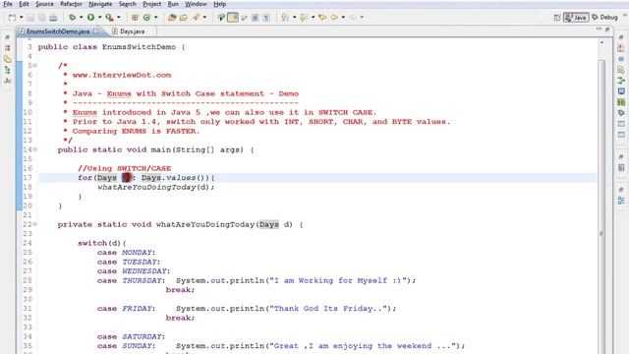629x354 pixels.
Task: Click the greyed Forward navigation arrow
Action: pos(353,18)
